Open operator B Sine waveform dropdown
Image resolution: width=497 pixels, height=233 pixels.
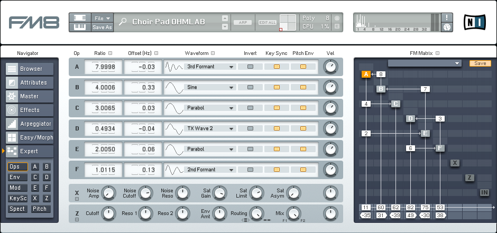[x=210, y=87]
